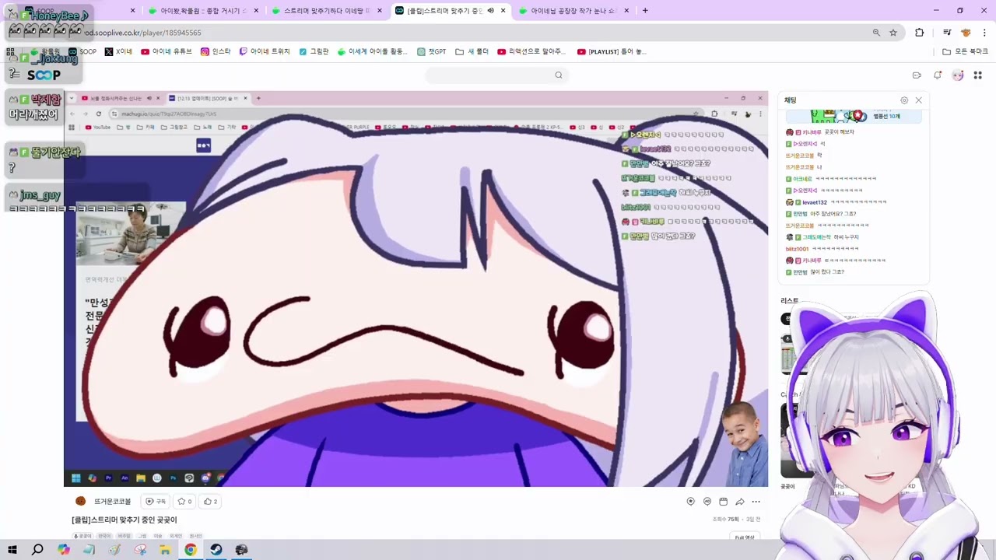
Task: Switch to the 종합 거시기 browser tab
Action: [204, 11]
